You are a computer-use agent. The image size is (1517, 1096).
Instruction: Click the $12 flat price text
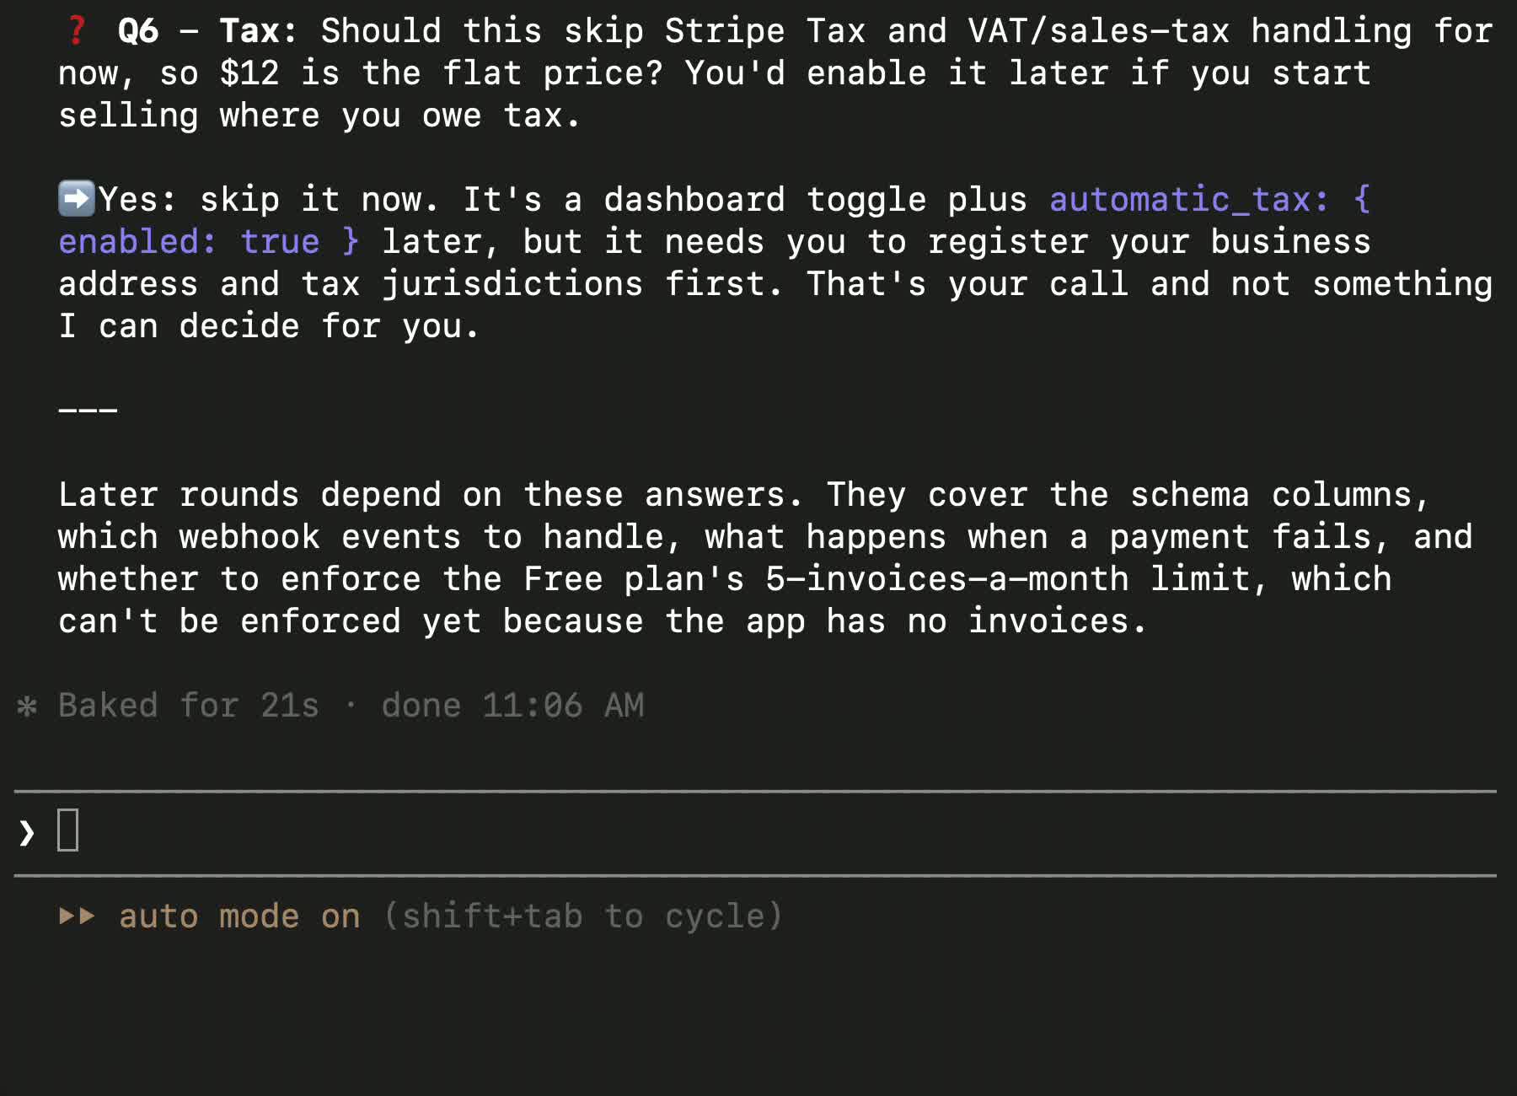(249, 73)
